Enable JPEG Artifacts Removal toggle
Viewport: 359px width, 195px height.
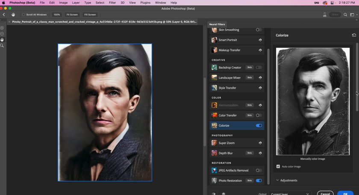pyautogui.click(x=259, y=171)
